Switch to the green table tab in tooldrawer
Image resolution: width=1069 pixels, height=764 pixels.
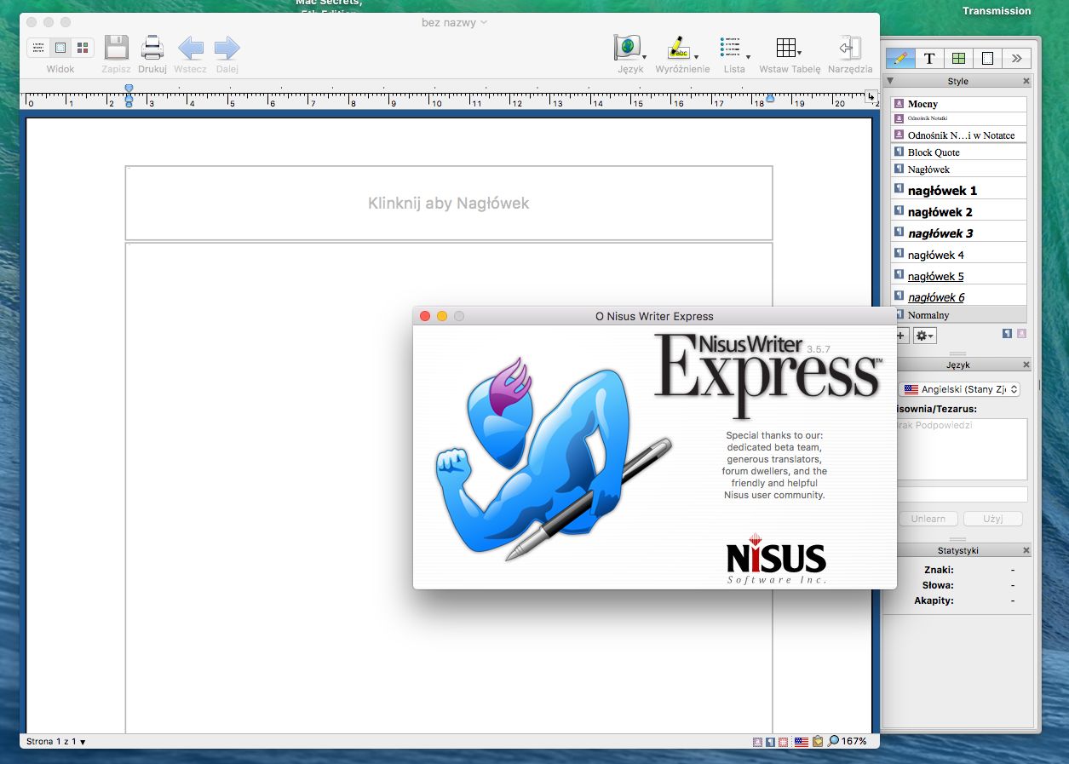point(958,58)
